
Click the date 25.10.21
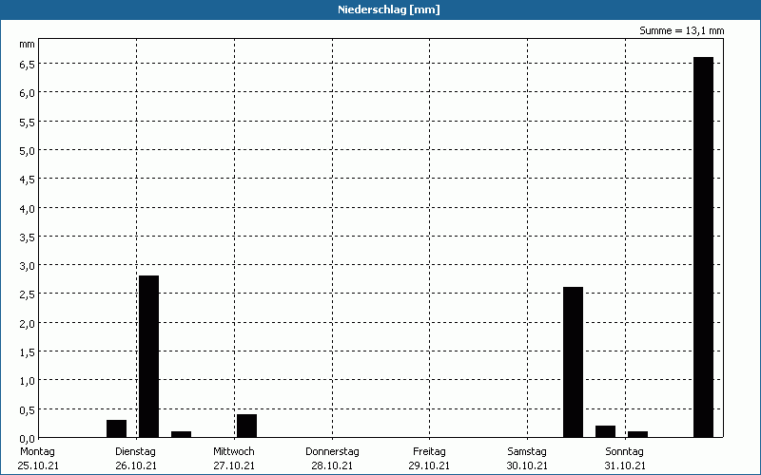tap(38, 466)
